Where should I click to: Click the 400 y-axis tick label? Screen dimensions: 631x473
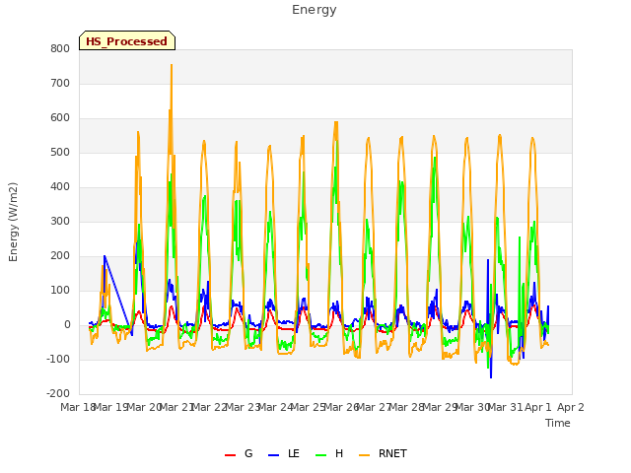point(60,186)
